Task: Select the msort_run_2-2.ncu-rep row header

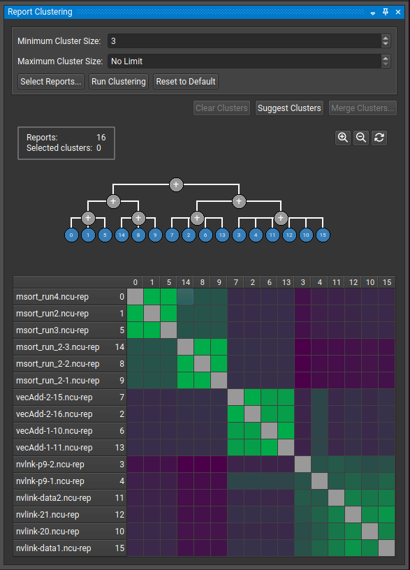Action: click(x=70, y=364)
